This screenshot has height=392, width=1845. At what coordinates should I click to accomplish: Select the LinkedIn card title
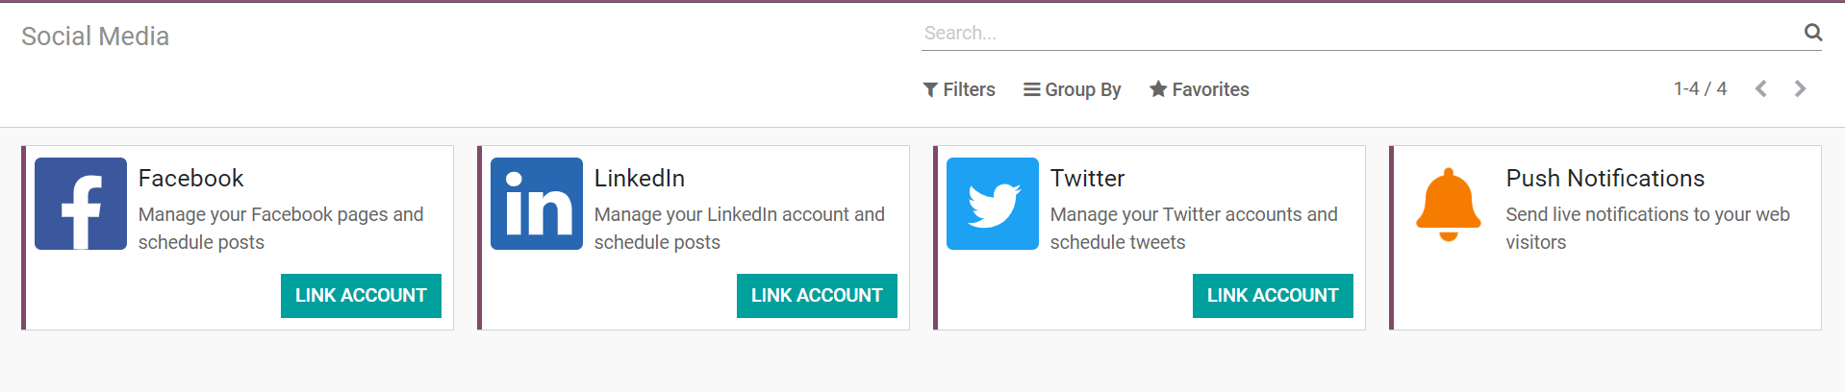[640, 179]
